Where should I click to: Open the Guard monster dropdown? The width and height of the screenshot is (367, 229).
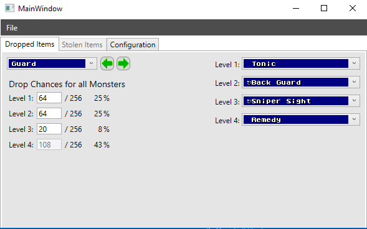[91, 63]
